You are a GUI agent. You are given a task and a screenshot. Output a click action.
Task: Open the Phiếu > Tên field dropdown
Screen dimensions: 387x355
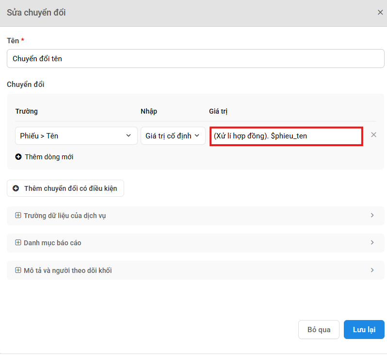[76, 135]
